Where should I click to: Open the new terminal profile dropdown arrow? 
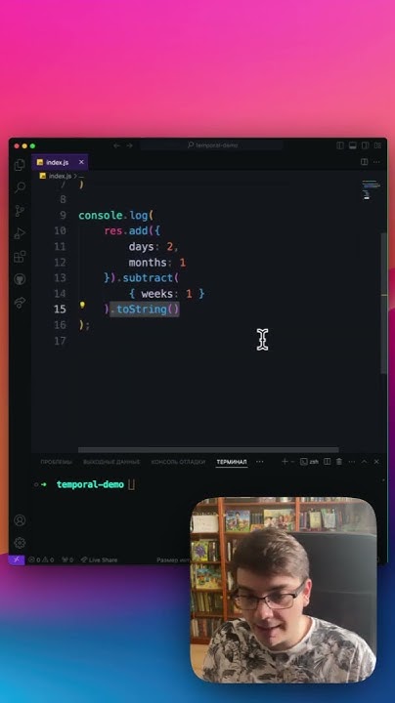pos(292,461)
